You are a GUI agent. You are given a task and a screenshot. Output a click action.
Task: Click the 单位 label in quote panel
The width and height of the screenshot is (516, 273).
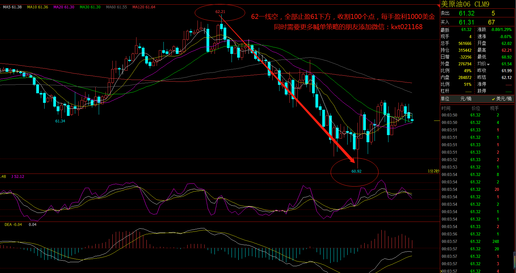(445, 99)
